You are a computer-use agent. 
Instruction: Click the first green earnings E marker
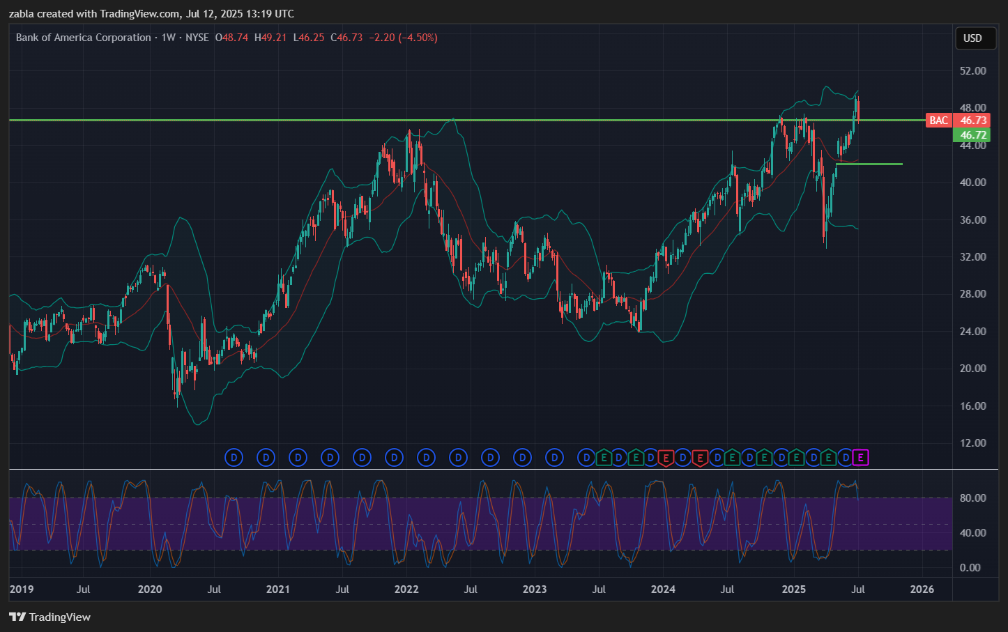[603, 458]
